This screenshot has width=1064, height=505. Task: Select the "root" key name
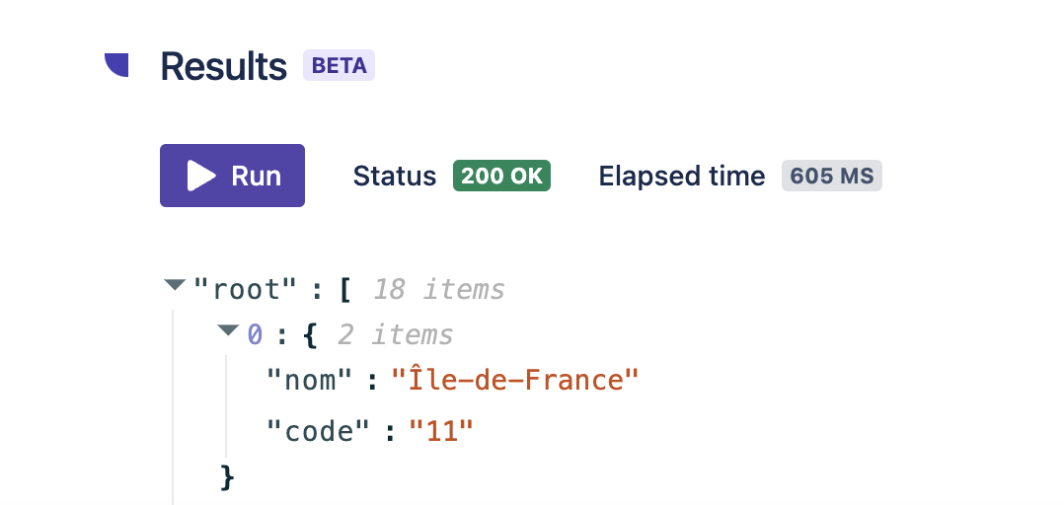245,289
